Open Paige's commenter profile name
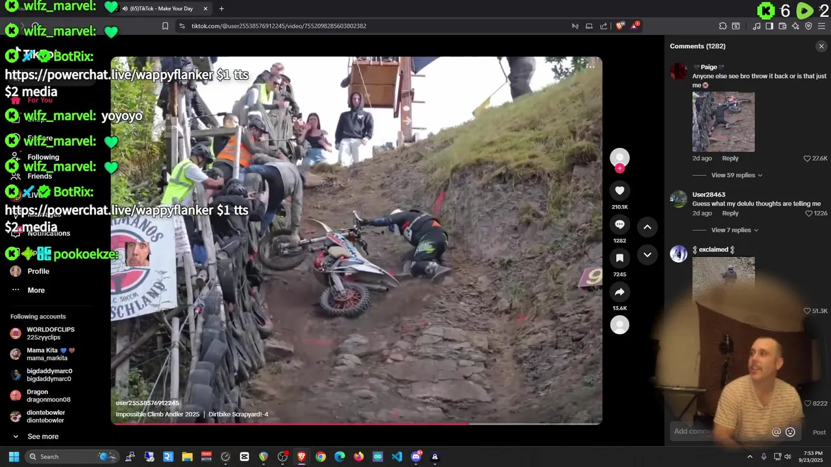The width and height of the screenshot is (831, 467). click(708, 67)
